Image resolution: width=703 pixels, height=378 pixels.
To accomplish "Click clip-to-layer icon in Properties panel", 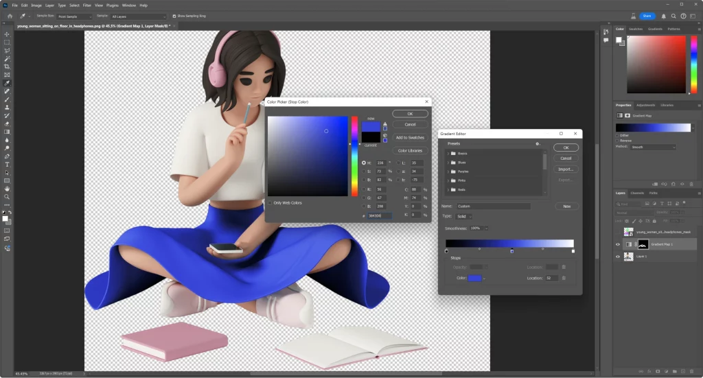I will pyautogui.click(x=655, y=184).
